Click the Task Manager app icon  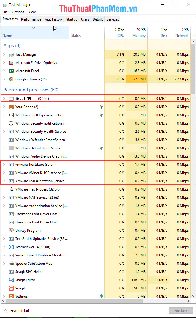11,54
